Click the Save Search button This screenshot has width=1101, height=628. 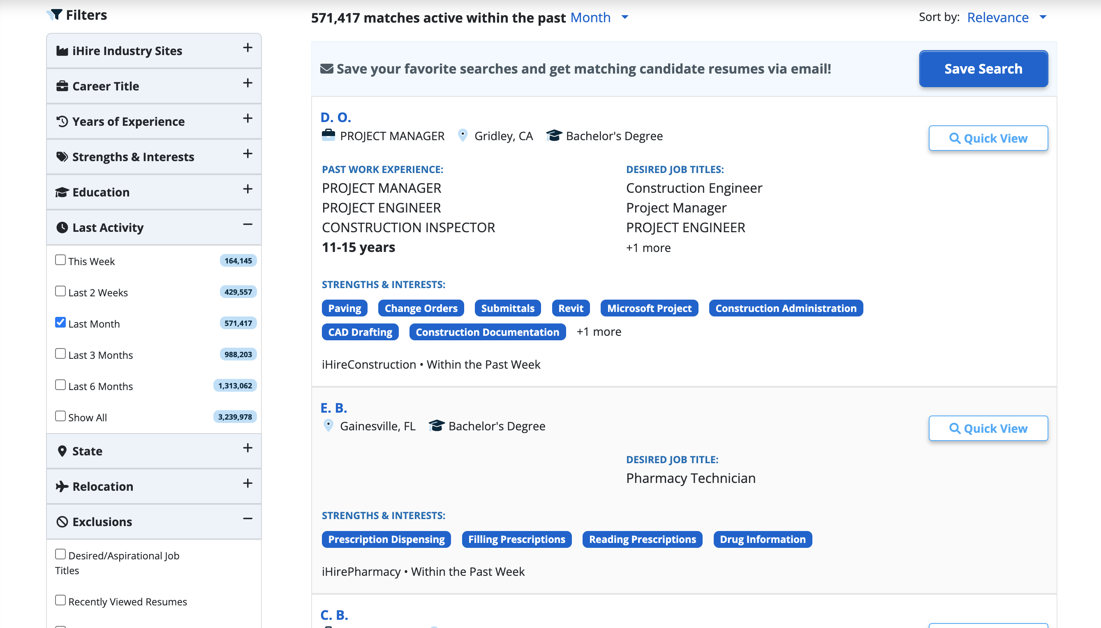pyautogui.click(x=983, y=69)
